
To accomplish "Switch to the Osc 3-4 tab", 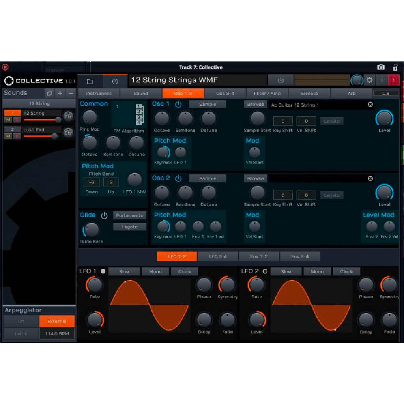I will (225, 93).
